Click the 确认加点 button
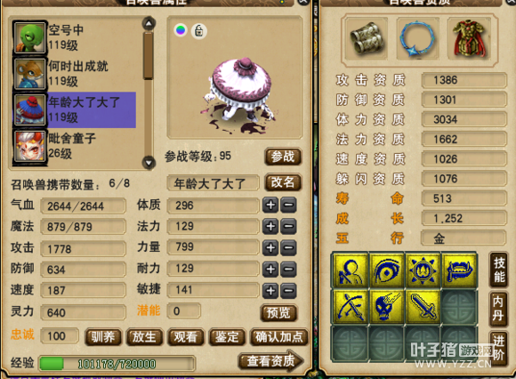Image resolution: width=516 pixels, height=379 pixels. click(279, 337)
